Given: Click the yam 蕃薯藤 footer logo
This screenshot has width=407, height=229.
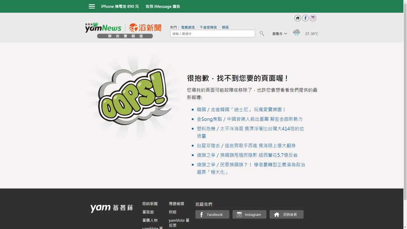Looking at the screenshot, I should coord(112,208).
